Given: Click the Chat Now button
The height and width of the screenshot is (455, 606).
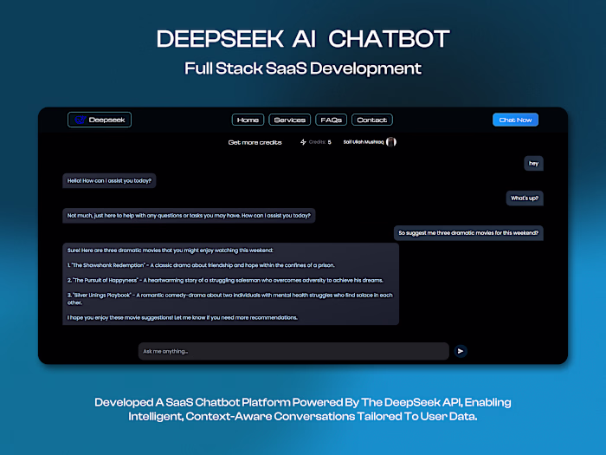Looking at the screenshot, I should pyautogui.click(x=515, y=120).
